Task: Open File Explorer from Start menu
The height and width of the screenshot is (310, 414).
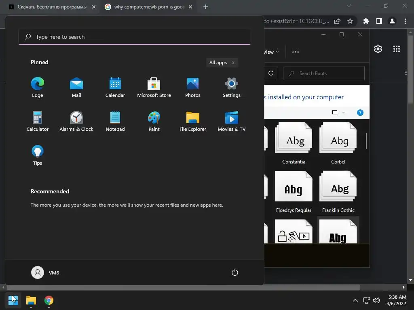Action: tap(193, 121)
